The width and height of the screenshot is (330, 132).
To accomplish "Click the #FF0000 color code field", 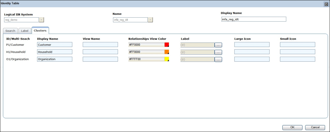I will point(146,45).
